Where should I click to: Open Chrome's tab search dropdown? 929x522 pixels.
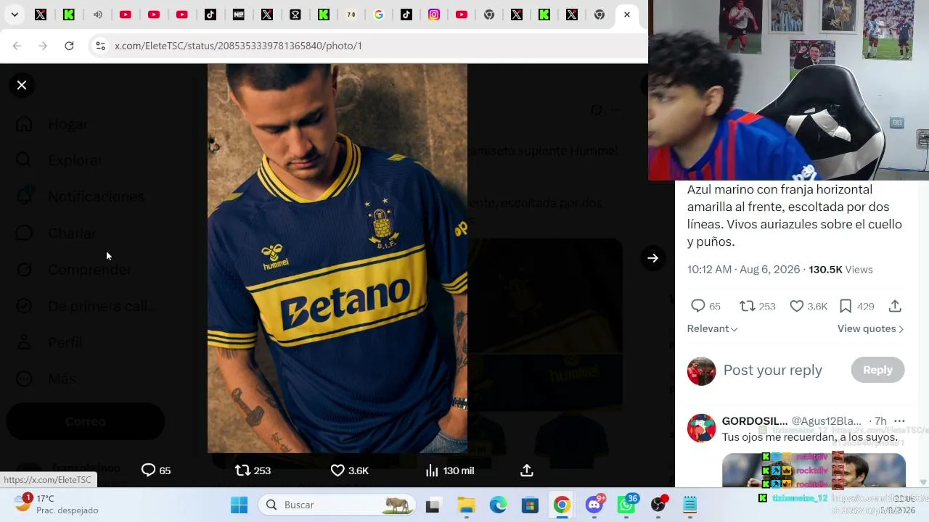(15, 14)
